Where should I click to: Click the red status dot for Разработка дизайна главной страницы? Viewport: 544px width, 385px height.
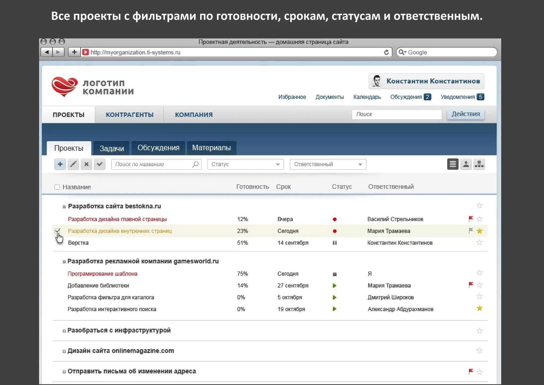335,219
